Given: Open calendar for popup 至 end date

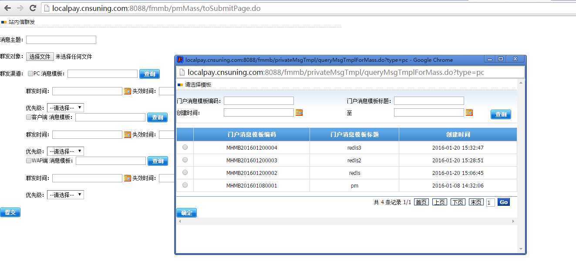Looking at the screenshot, I should (469, 113).
